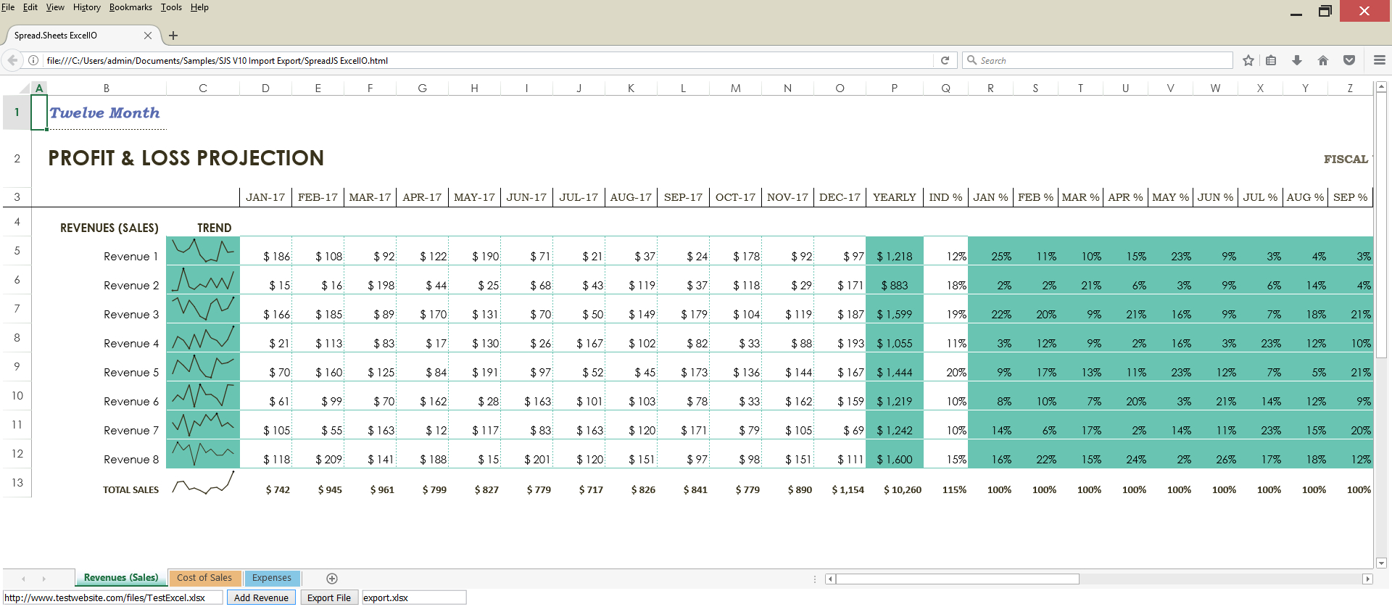
Task: Click the export.xlsx filename field
Action: pyautogui.click(x=413, y=597)
